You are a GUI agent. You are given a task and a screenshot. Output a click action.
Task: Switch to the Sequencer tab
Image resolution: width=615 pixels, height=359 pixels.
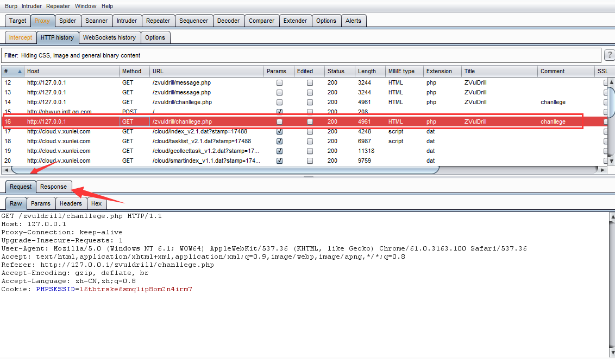194,21
